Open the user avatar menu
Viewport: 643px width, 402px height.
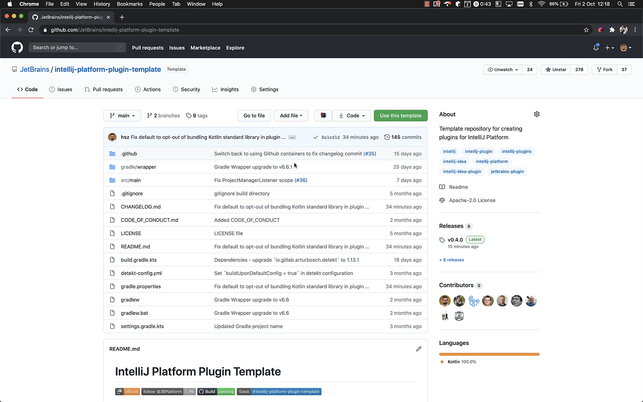tap(626, 48)
